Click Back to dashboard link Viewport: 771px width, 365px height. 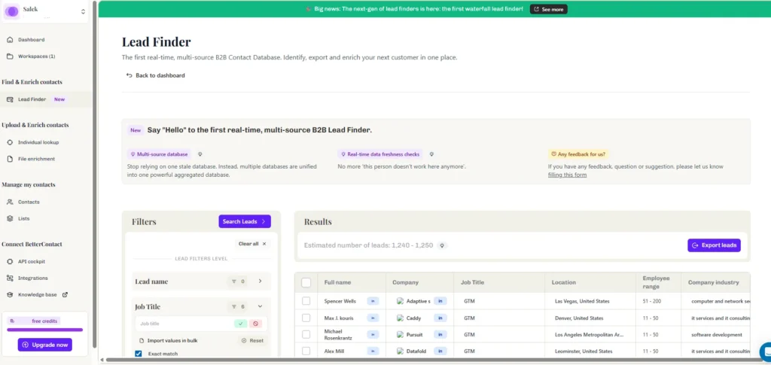pos(155,75)
